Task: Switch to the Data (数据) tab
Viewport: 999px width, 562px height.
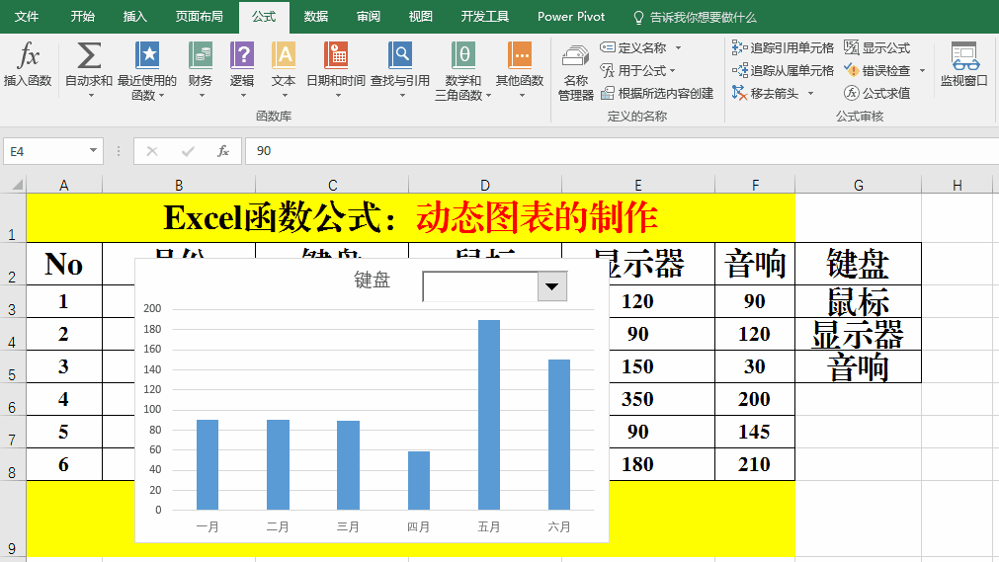Action: tap(316, 17)
